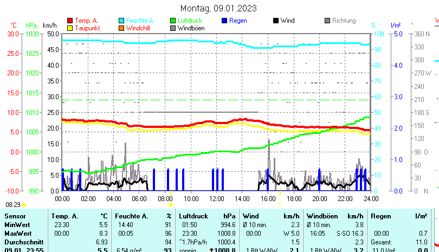This screenshot has height=252, width=439.
Task: Click the yellow sun icon beside 08:29
Action: [x=24, y=205]
